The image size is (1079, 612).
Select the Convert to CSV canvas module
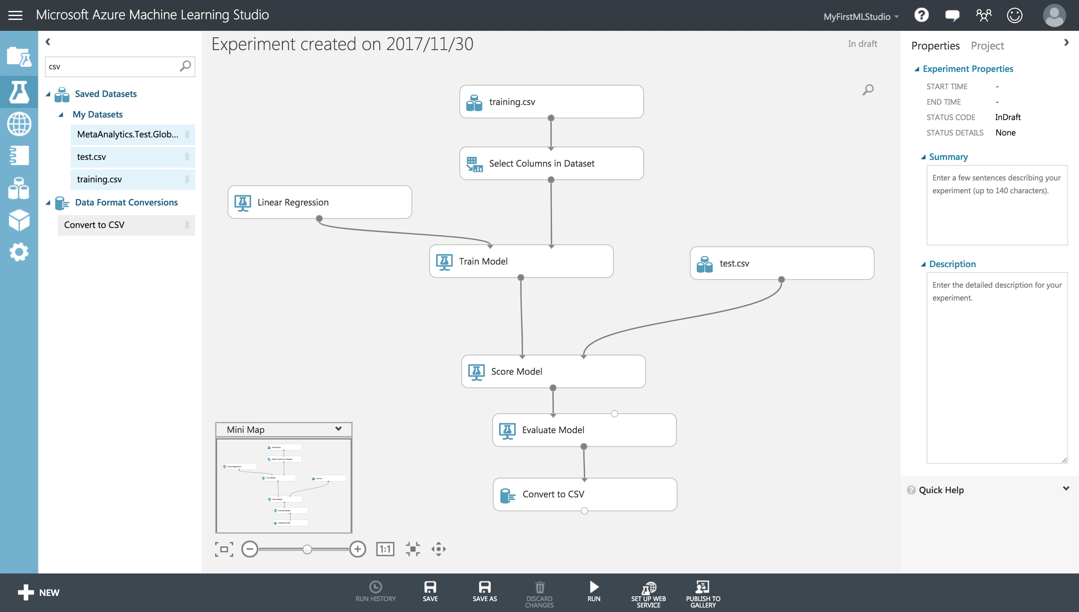(585, 494)
